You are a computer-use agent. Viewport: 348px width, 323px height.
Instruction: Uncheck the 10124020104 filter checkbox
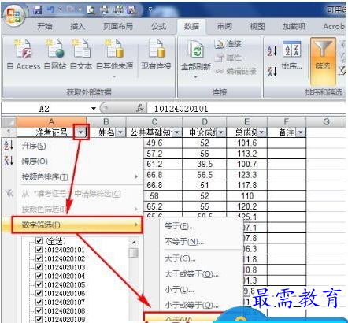coord(39,276)
